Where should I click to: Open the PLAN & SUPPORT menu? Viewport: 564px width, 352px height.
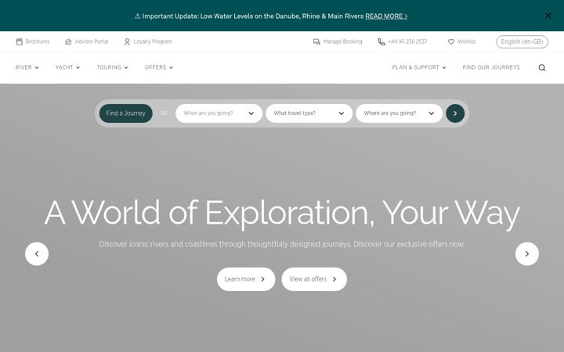click(x=419, y=67)
